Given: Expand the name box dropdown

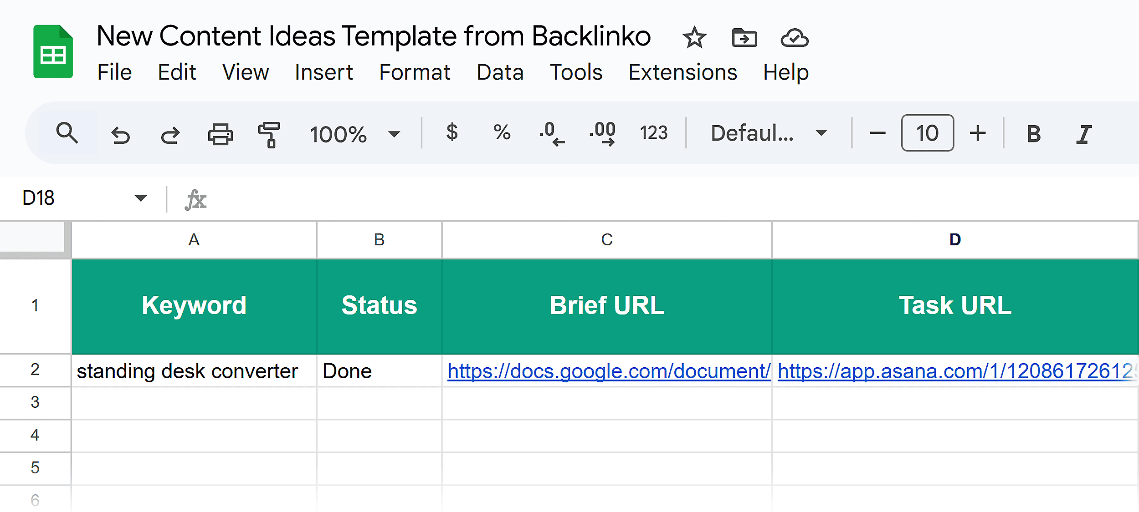Looking at the screenshot, I should (x=141, y=198).
